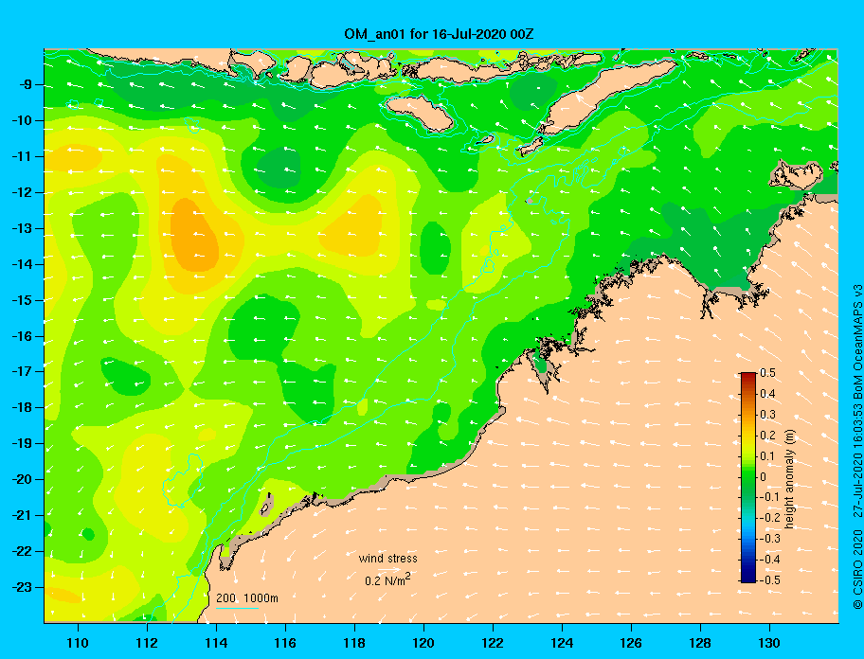Click colorbar tick label -0.5
This screenshot has width=864, height=659.
(x=769, y=579)
